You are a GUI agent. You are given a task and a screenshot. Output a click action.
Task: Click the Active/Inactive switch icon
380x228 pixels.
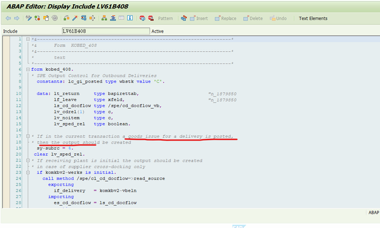point(37,18)
